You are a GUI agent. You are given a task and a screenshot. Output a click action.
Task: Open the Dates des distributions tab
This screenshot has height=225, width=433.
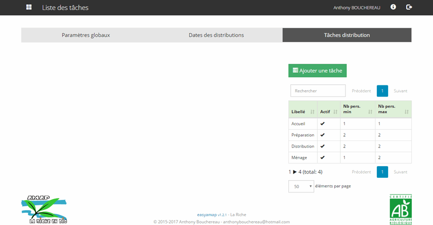coord(216,35)
